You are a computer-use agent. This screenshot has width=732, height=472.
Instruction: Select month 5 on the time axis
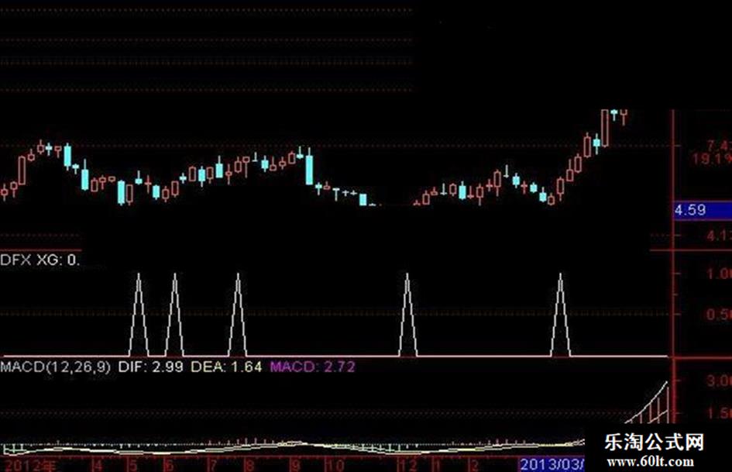[133, 465]
